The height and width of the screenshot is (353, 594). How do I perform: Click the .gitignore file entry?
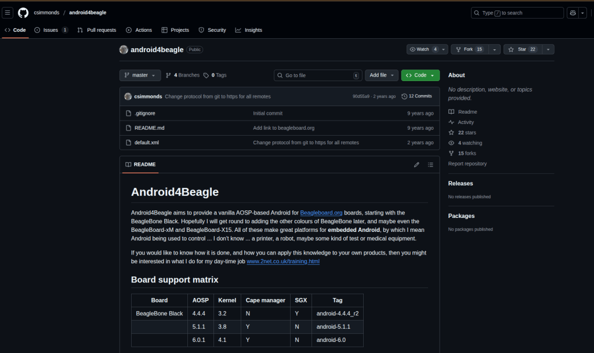[x=144, y=114]
